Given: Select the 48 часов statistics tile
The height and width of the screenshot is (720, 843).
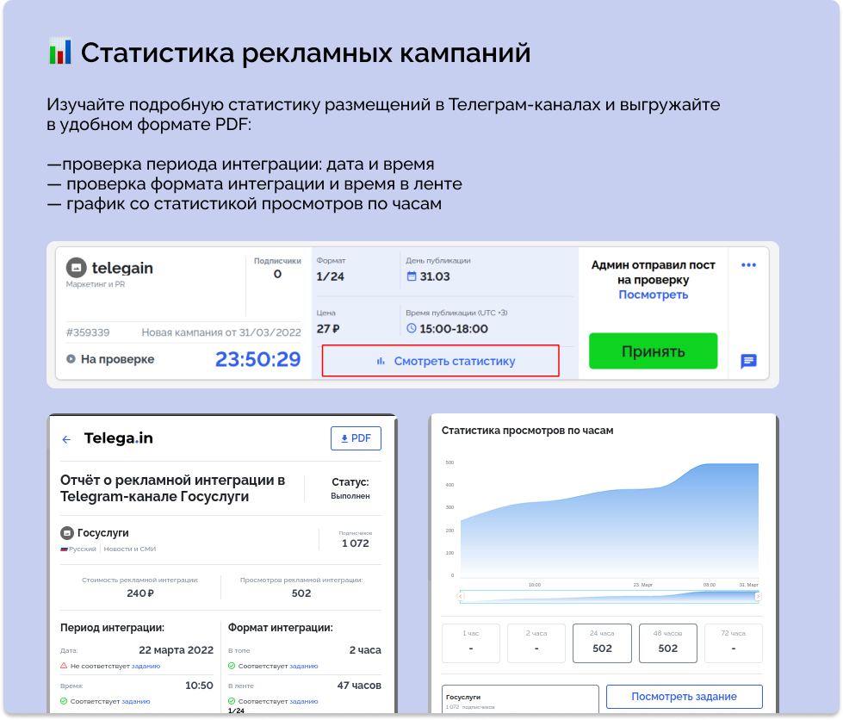Looking at the screenshot, I should click(x=667, y=643).
